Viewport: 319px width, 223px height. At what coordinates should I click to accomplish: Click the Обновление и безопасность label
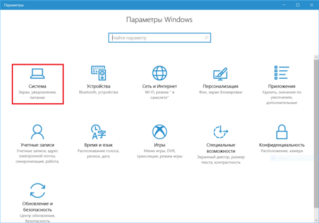[37, 207]
